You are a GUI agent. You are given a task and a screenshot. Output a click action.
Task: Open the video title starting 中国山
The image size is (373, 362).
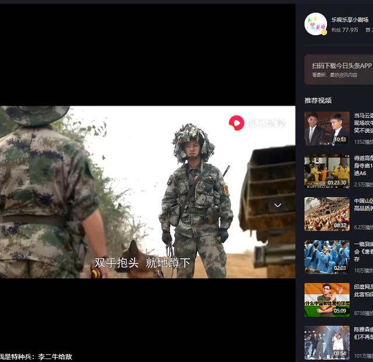pyautogui.click(x=363, y=205)
